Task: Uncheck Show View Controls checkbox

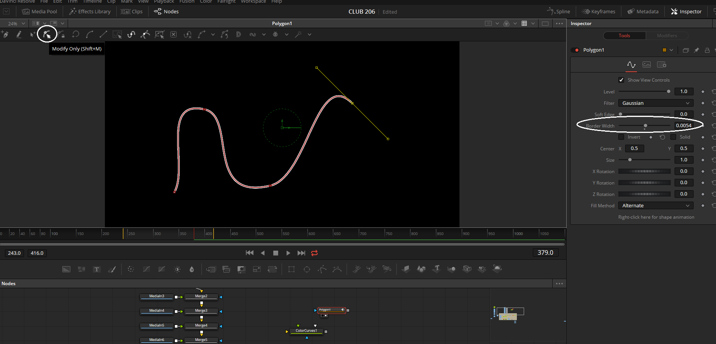Action: pyautogui.click(x=621, y=80)
